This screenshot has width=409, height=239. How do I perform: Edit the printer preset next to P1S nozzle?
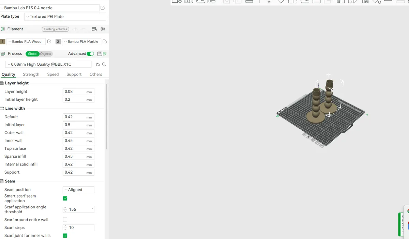[103, 8]
